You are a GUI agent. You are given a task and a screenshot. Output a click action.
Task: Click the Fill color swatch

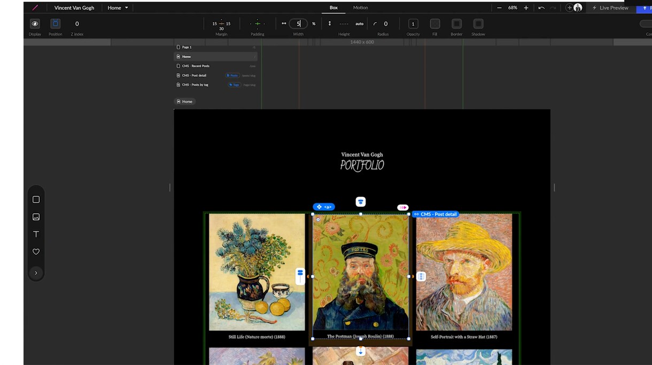coord(435,24)
